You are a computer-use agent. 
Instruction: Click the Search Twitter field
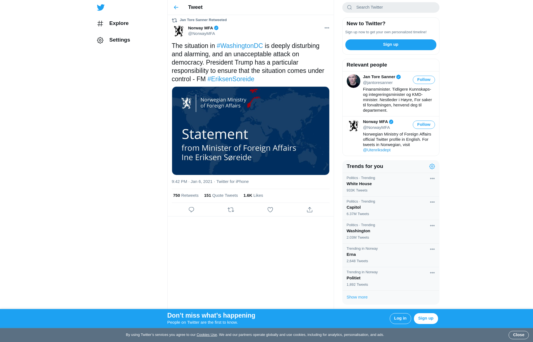[391, 7]
